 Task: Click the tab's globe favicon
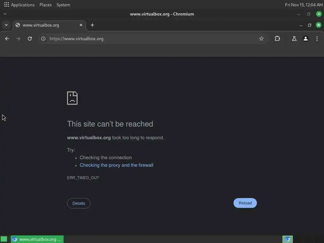point(18,25)
